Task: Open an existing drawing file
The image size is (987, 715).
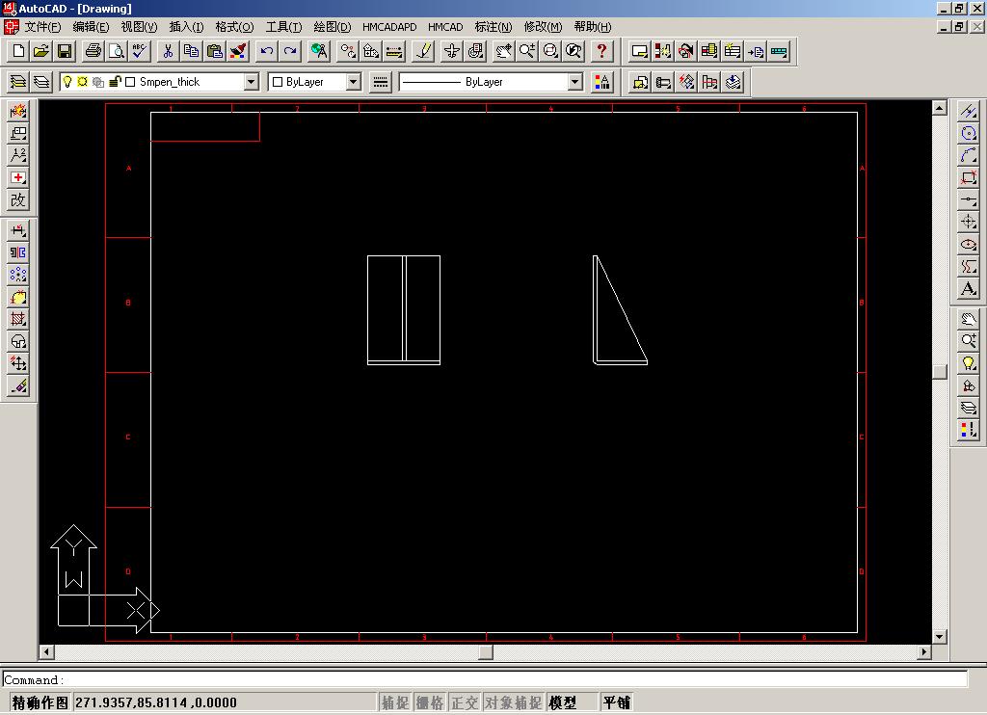Action: [x=41, y=52]
